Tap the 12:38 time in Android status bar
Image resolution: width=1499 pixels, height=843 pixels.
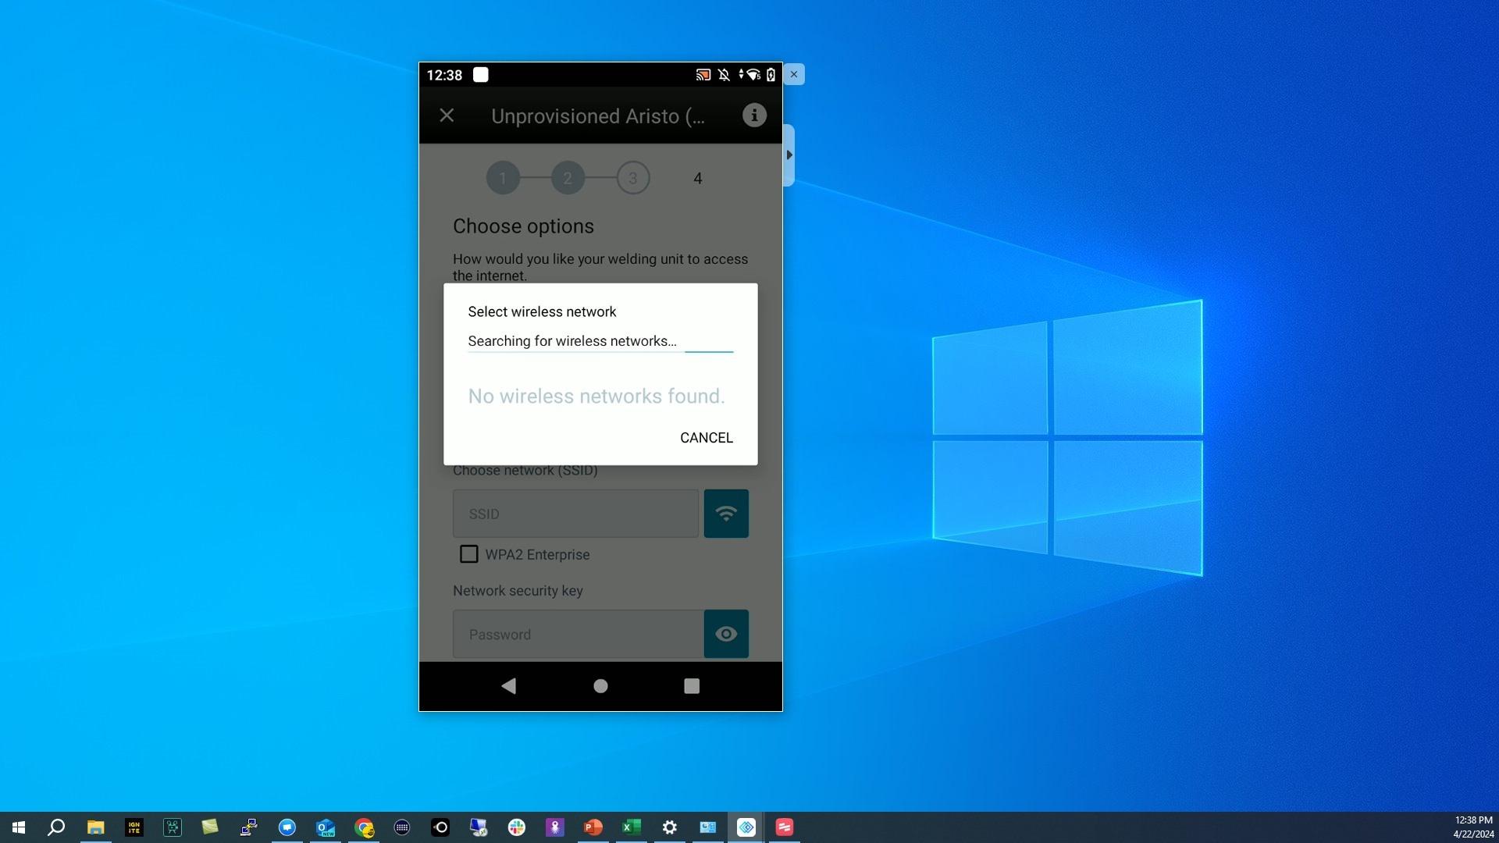pos(444,75)
